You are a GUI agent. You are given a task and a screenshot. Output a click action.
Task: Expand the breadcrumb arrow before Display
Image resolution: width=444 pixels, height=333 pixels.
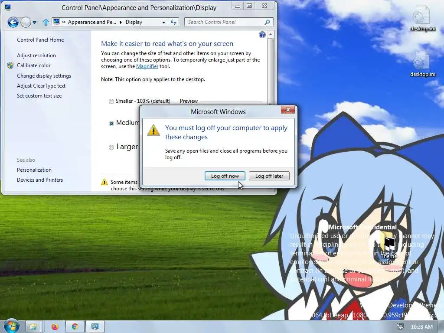(x=121, y=22)
